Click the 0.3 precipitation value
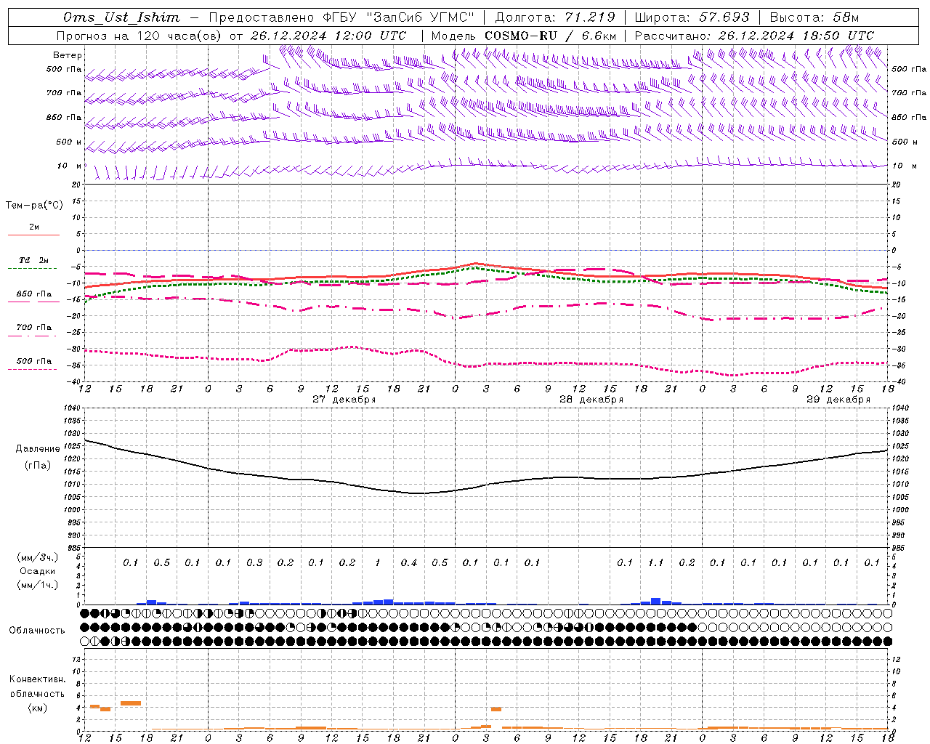This screenshot has width=930, height=744. click(x=254, y=563)
